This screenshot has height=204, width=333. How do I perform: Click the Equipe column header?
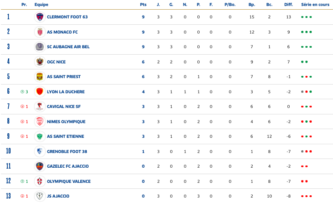42,5
